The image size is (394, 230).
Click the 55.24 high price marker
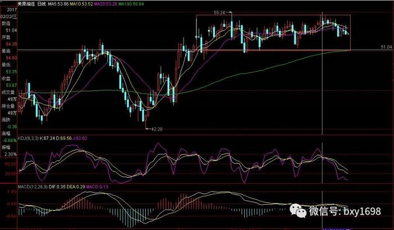tap(220, 12)
